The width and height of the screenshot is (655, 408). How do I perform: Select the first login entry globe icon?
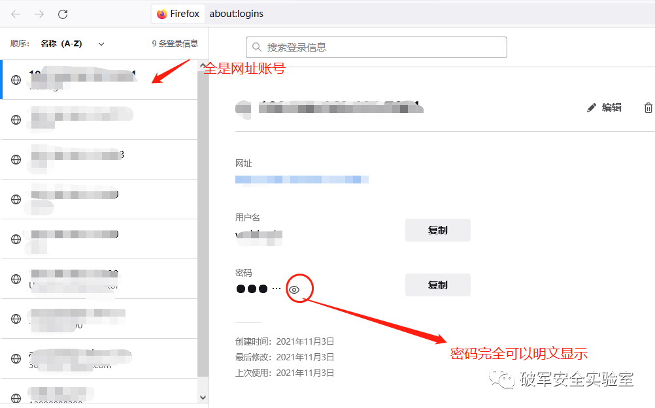(16, 80)
